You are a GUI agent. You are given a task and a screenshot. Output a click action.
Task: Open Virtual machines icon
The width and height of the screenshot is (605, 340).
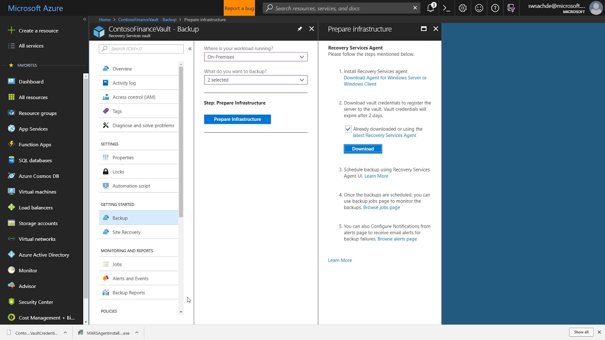[x=11, y=192]
